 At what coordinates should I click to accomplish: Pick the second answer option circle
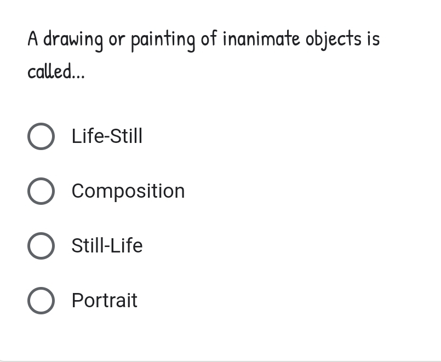pyautogui.click(x=41, y=191)
